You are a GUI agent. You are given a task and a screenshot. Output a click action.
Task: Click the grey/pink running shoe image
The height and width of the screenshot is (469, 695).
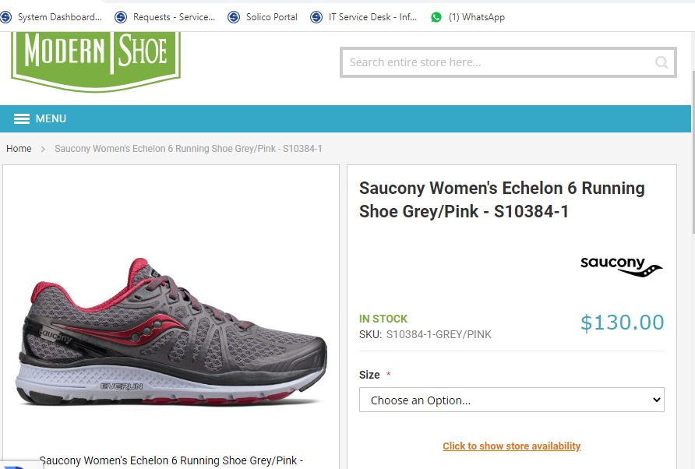pos(171,331)
